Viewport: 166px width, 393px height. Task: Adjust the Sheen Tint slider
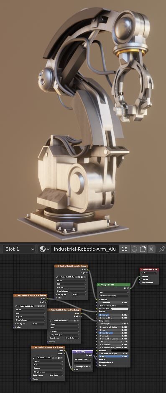click(114, 333)
